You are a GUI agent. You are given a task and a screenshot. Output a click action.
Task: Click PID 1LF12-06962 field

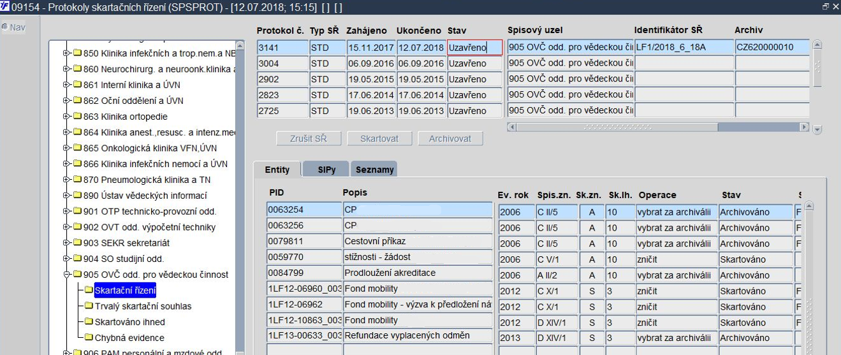[x=304, y=304]
